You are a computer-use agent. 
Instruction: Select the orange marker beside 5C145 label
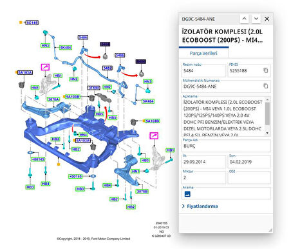pyautogui.click(x=21, y=22)
